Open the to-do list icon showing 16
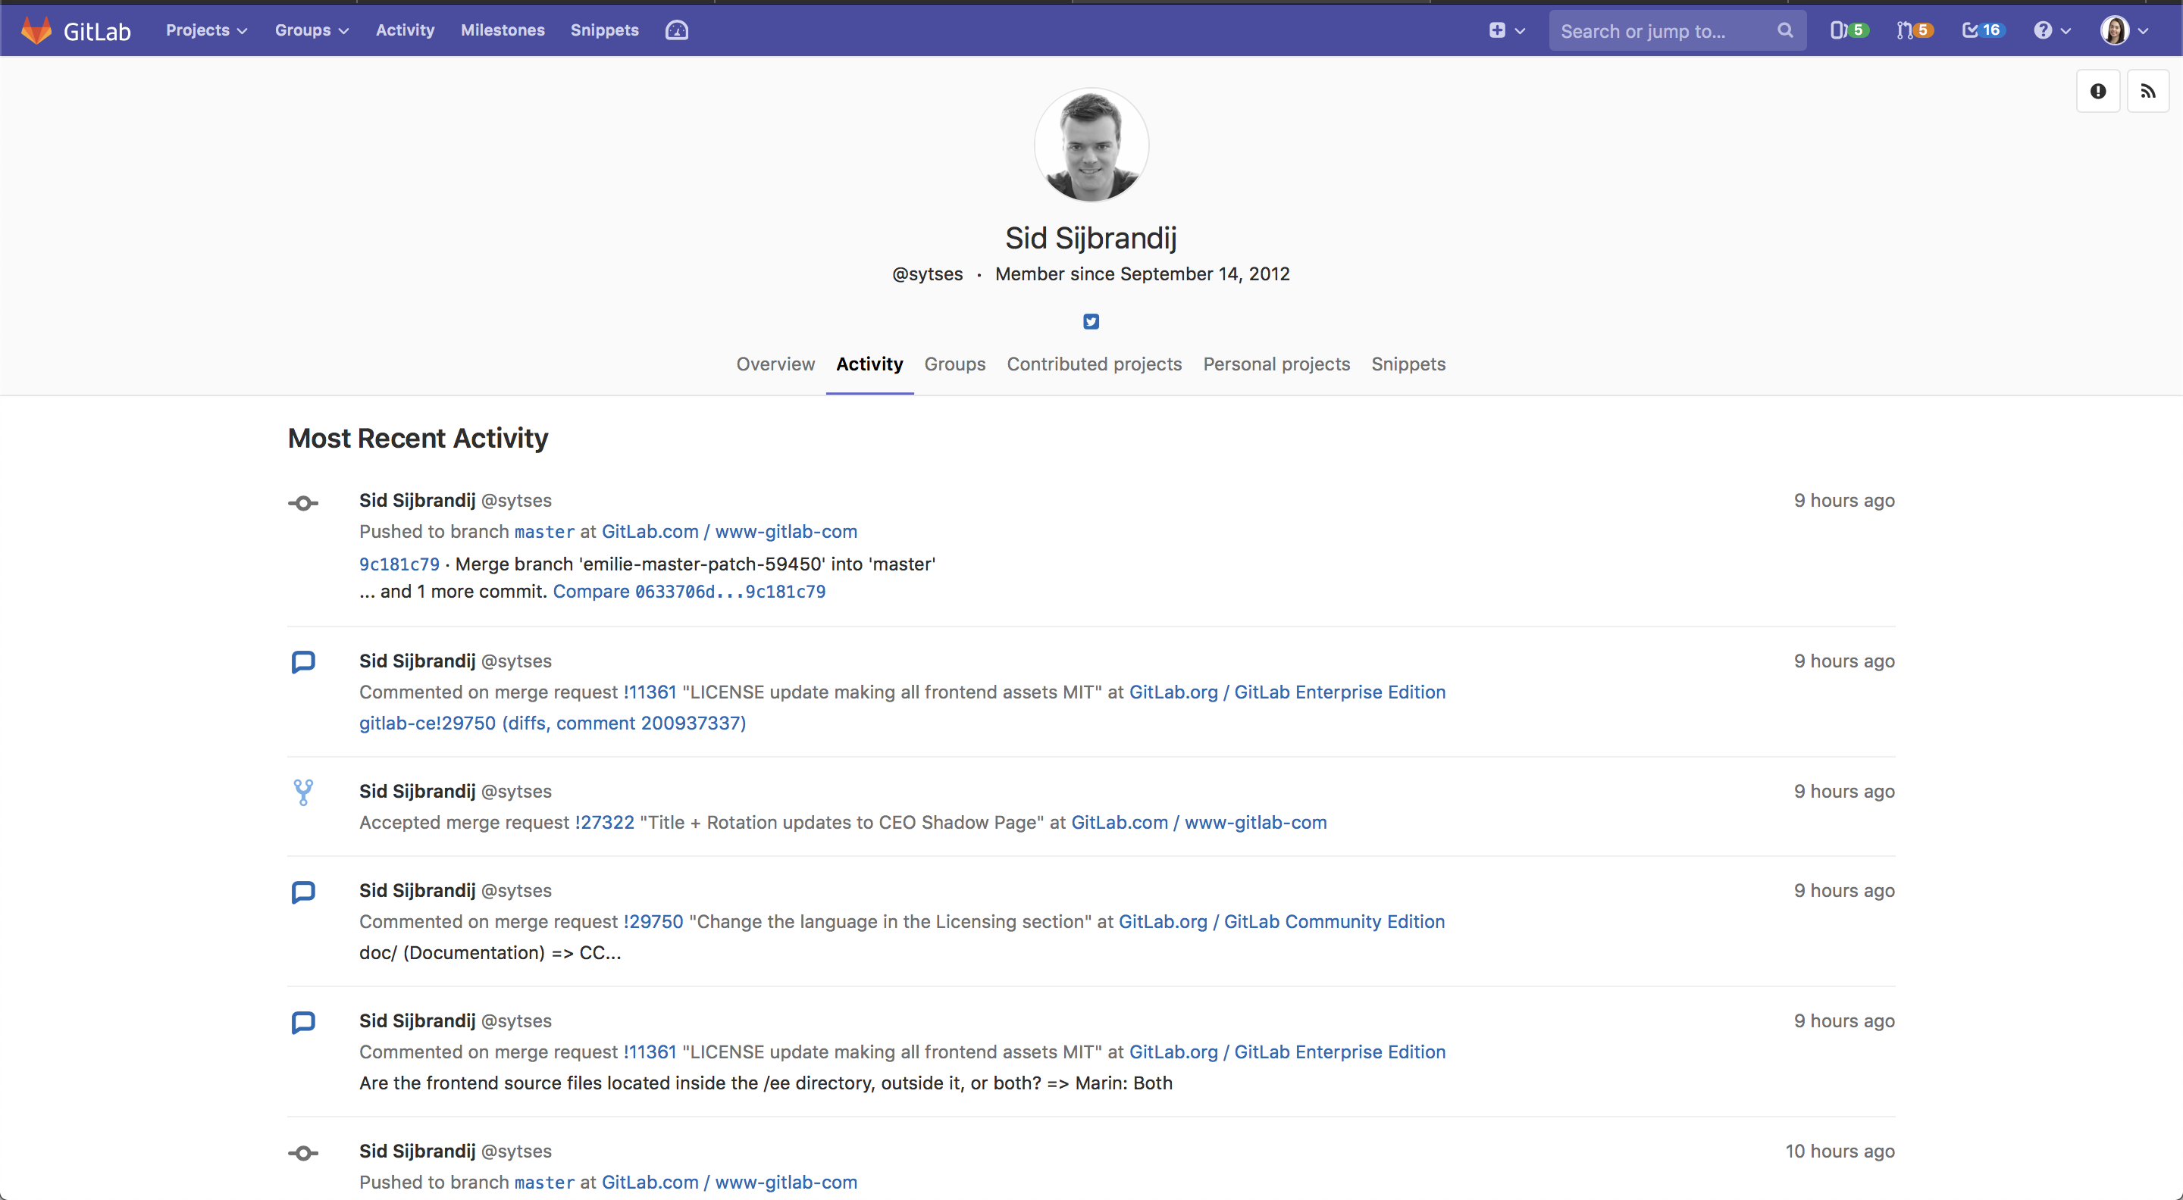Screen dimensions: 2183x1200 point(1981,30)
